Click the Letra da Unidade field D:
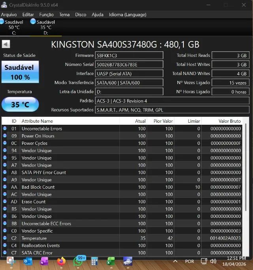Image resolution: width=253 pixels, height=270 pixels. click(x=129, y=92)
